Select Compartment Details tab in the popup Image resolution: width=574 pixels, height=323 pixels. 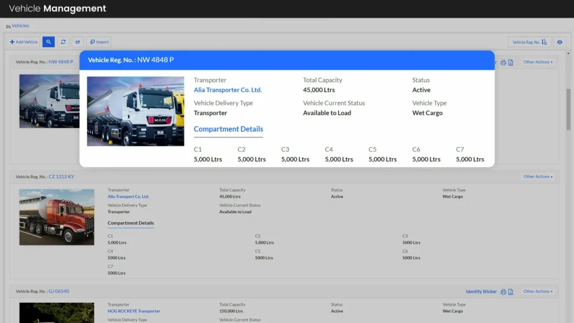(x=228, y=129)
